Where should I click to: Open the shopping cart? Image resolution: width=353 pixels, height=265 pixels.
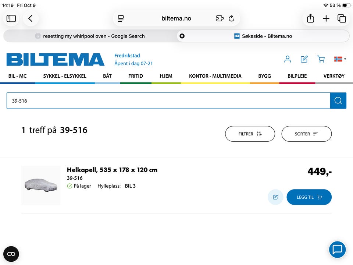[321, 59]
